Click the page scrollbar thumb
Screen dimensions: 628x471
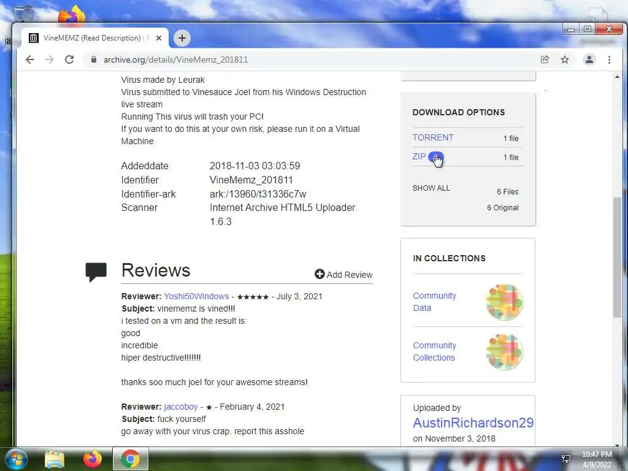click(x=617, y=258)
